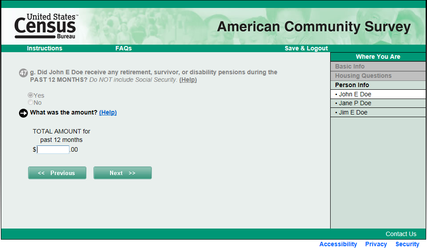Go back with the Previous button
This screenshot has height=248, width=427.
click(x=57, y=173)
